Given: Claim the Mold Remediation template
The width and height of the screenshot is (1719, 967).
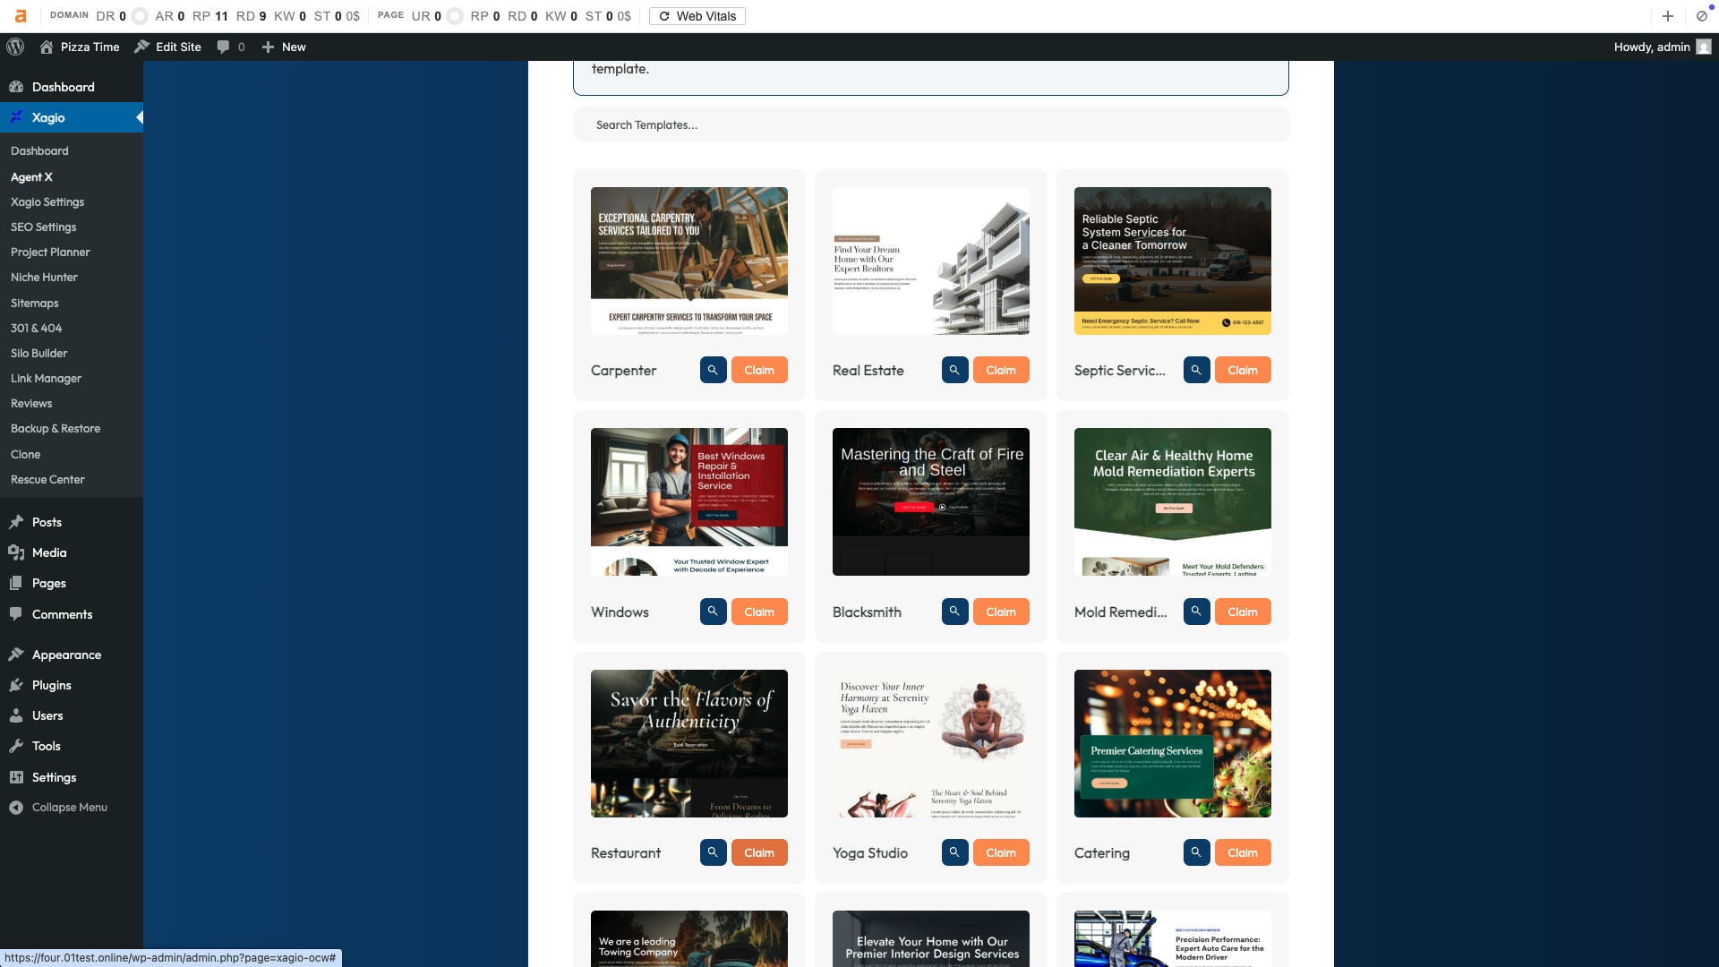Looking at the screenshot, I should click(1243, 612).
